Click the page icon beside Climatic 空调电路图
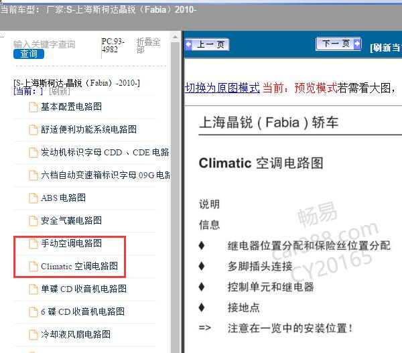This screenshot has width=402, height=353. click(x=33, y=267)
